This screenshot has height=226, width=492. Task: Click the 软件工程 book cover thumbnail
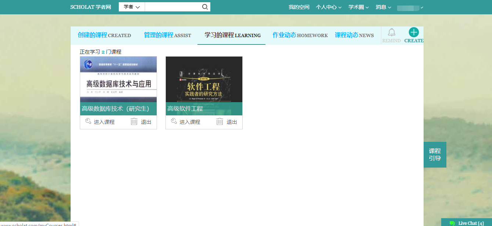pyautogui.click(x=204, y=79)
